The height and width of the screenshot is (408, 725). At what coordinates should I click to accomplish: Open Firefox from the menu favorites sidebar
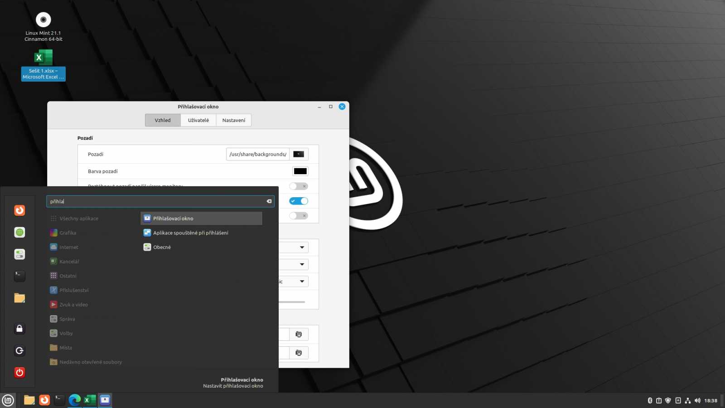(x=19, y=210)
